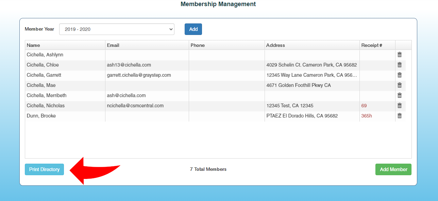Delete the Dunn, Brooke entry
The width and height of the screenshot is (438, 201).
[400, 116]
